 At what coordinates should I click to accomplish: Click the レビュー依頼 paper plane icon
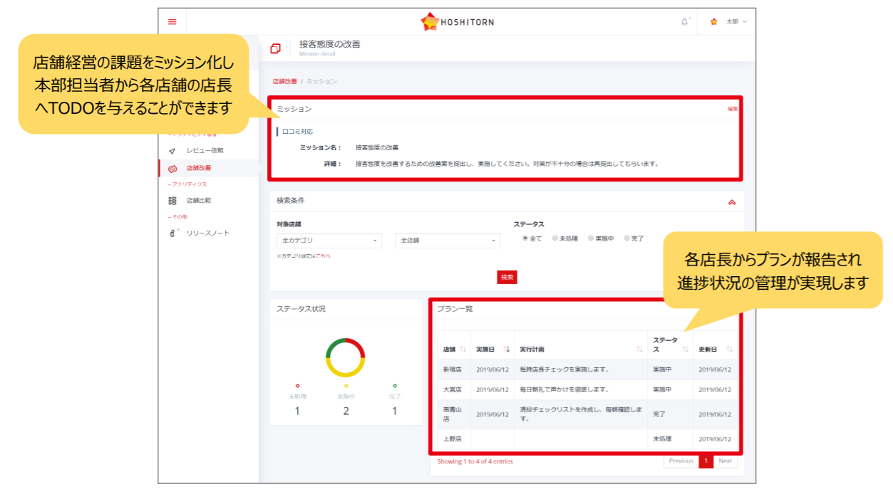[x=172, y=151]
